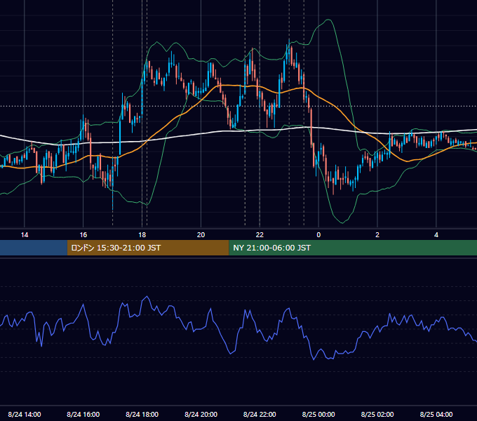Click the 16 hour axis label
The width and height of the screenshot is (477, 421).
tap(83, 235)
